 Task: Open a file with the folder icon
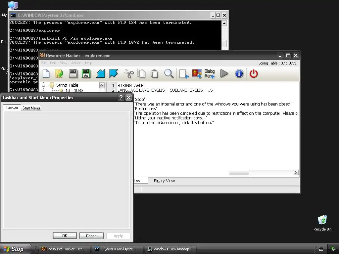[x=59, y=74]
